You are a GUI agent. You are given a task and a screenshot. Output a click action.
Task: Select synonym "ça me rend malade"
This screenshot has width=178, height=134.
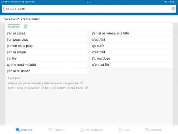(x=46, y=65)
